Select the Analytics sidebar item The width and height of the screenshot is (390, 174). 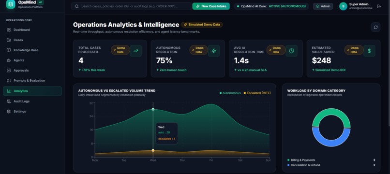pyautogui.click(x=32, y=91)
